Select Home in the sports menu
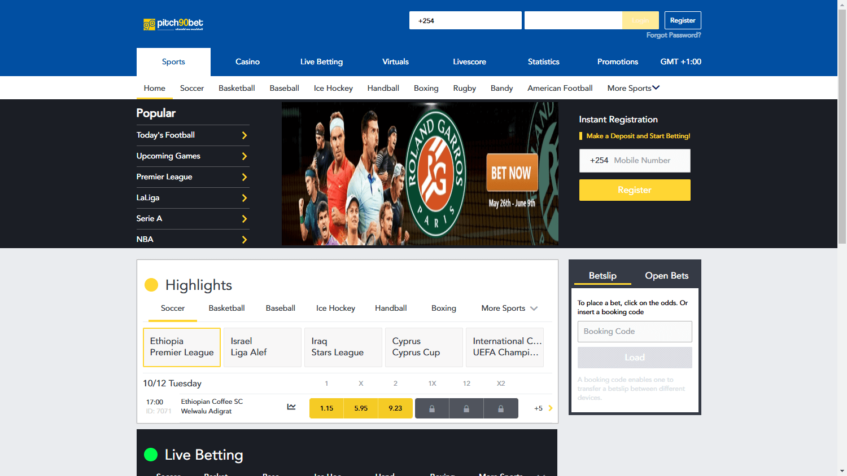 pos(154,88)
